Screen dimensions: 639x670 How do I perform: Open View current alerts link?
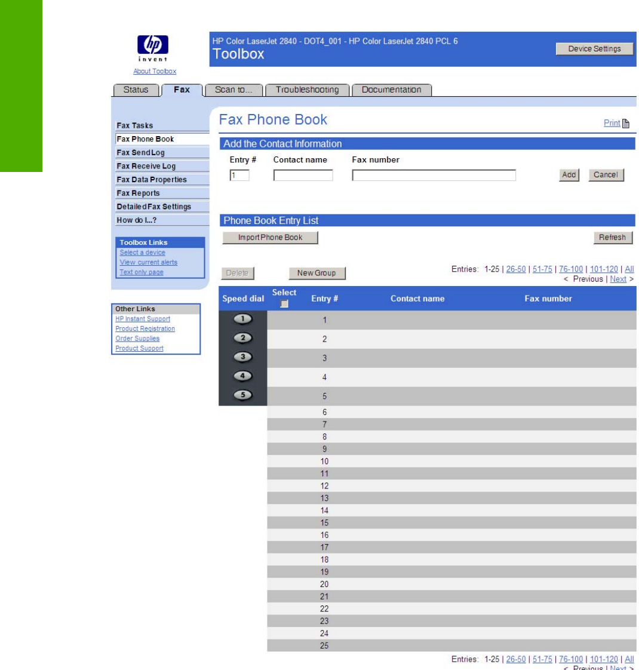point(148,262)
